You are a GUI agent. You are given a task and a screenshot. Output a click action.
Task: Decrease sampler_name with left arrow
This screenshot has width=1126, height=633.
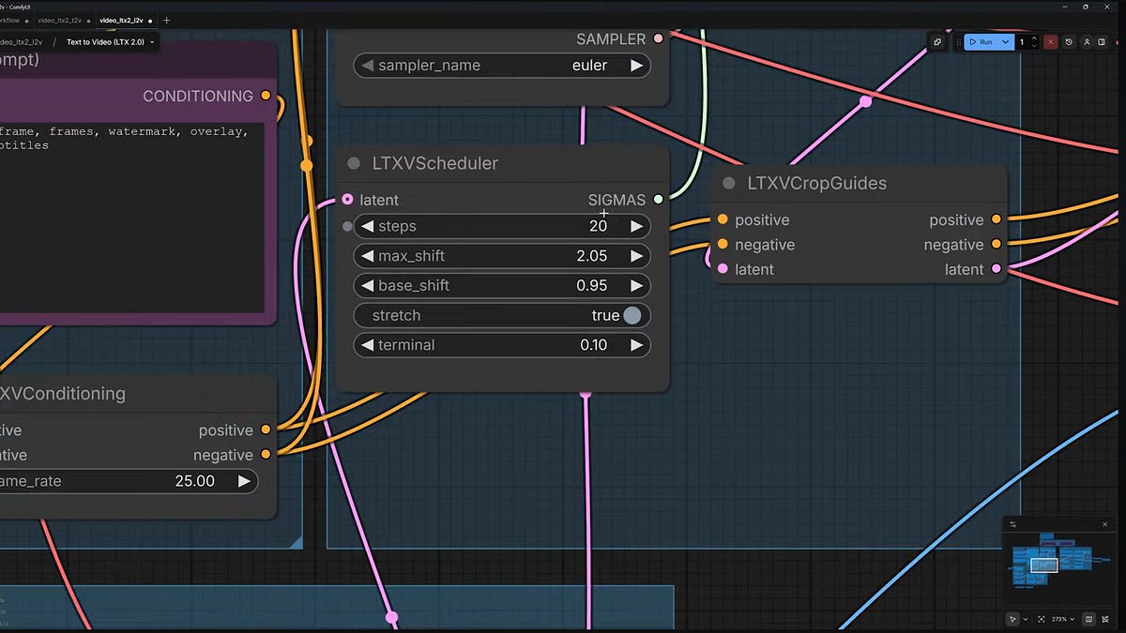367,66
